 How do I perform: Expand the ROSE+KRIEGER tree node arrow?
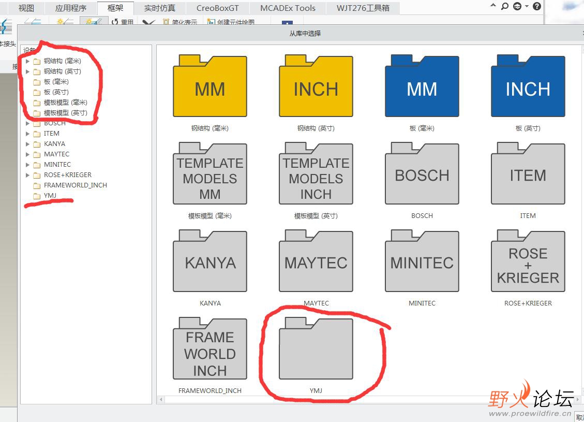click(27, 175)
